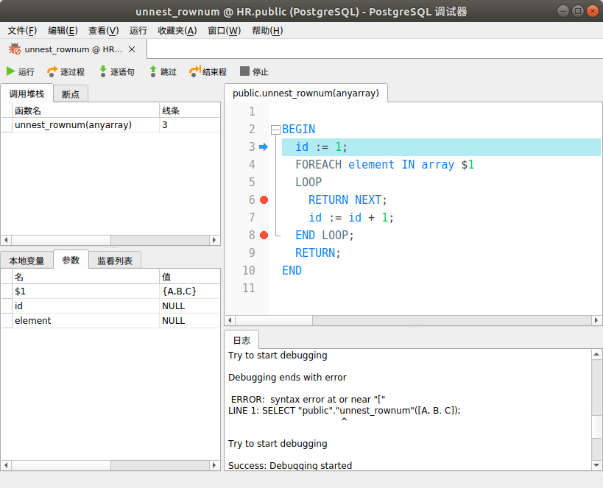Open the 本地变量 local variables tab

tap(26, 260)
